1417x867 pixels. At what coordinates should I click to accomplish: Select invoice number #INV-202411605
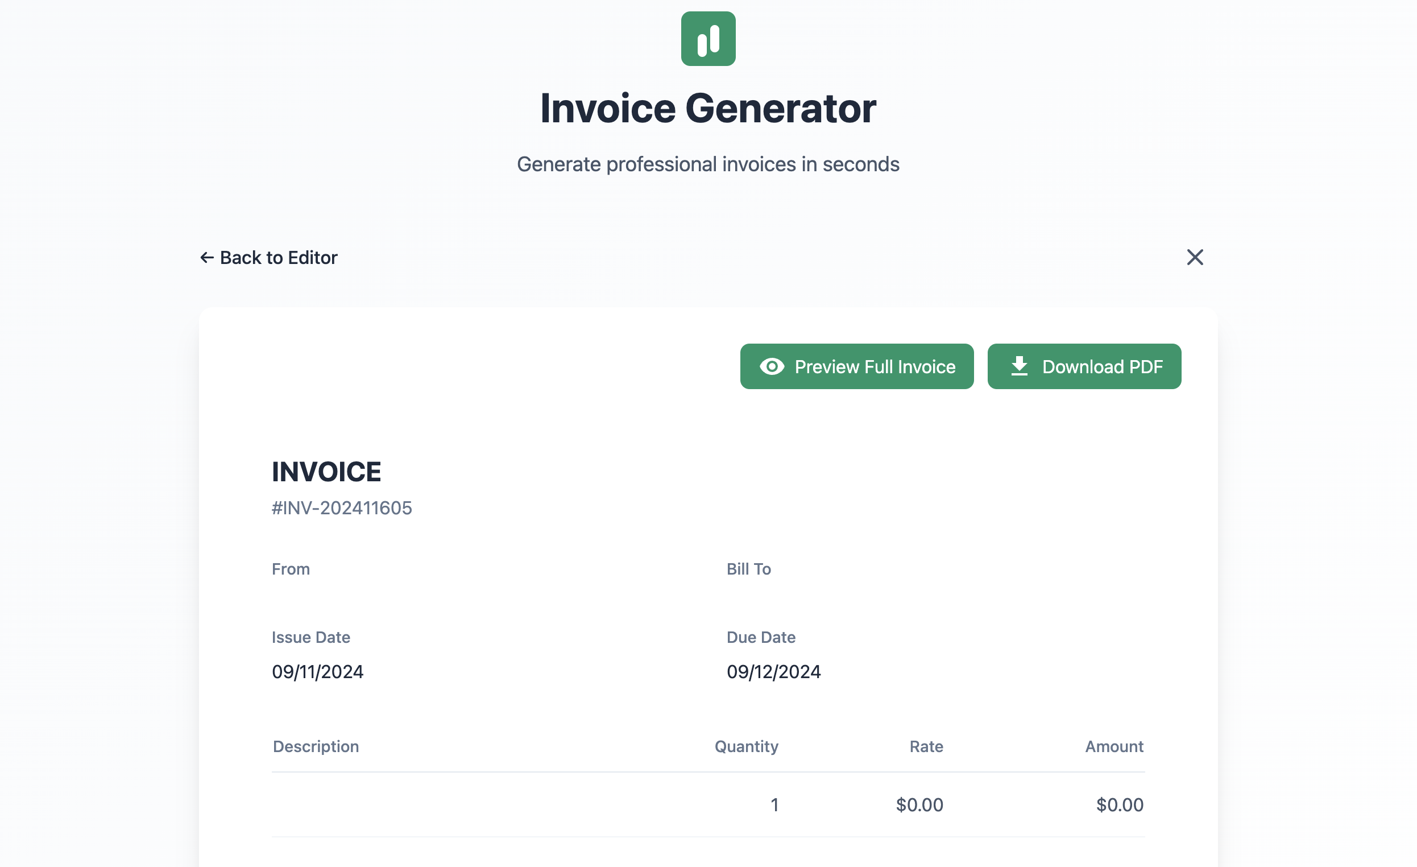click(x=342, y=508)
